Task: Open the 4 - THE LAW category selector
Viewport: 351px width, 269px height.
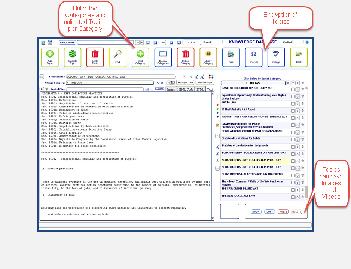Action: pos(253,83)
